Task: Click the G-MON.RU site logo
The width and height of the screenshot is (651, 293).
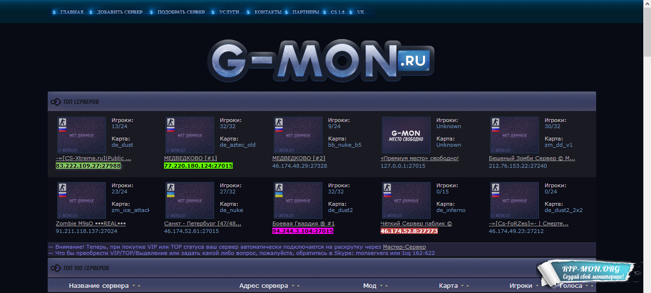Action: point(321,61)
